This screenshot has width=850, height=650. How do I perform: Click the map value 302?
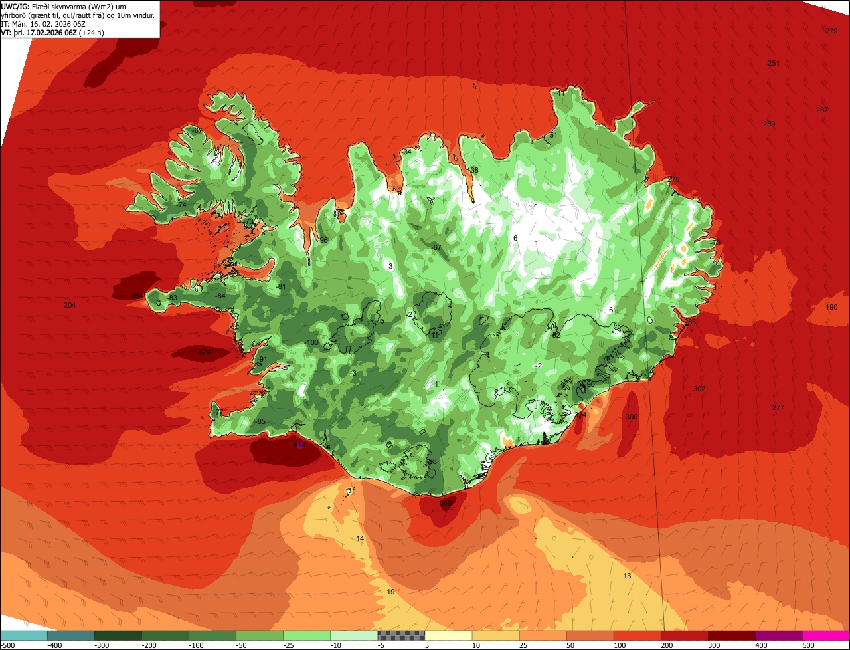pyautogui.click(x=699, y=389)
